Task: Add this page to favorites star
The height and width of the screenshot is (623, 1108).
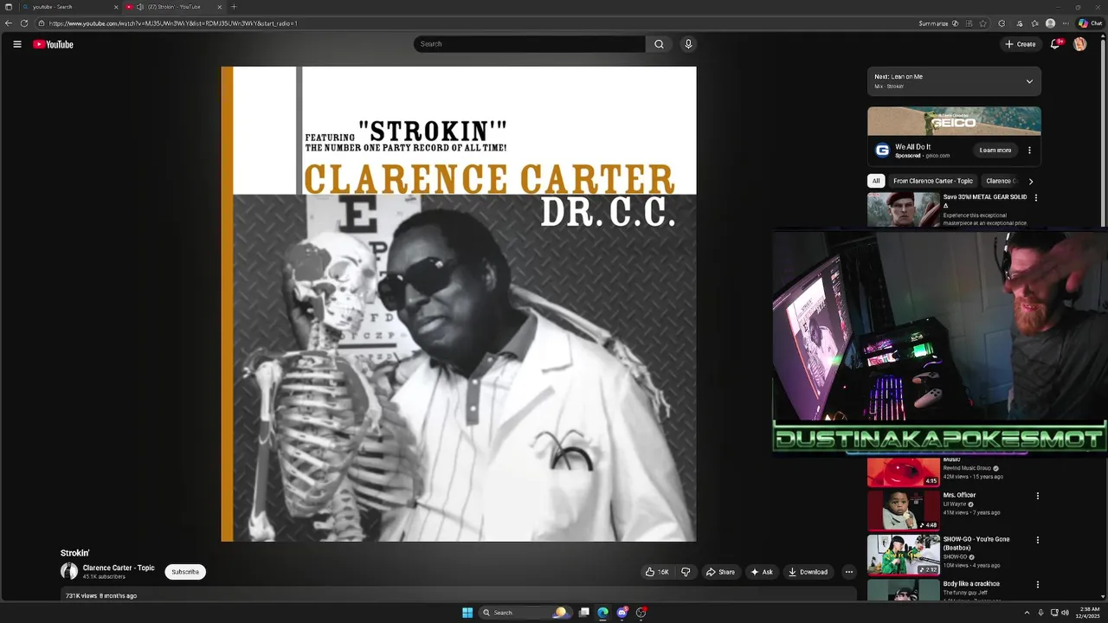Action: point(982,23)
